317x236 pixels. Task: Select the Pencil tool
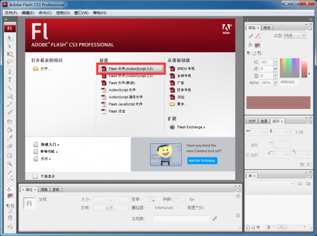point(10,104)
